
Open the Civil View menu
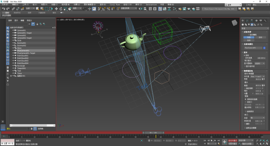click(x=115, y=4)
